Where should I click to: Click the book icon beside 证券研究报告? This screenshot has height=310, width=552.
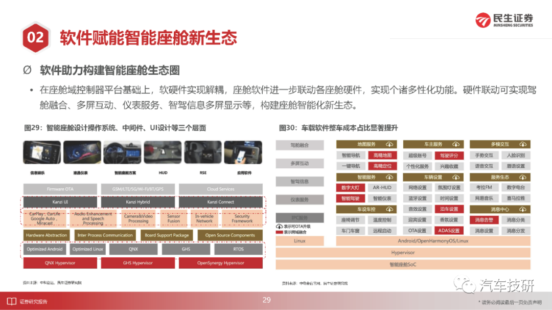tap(12, 301)
